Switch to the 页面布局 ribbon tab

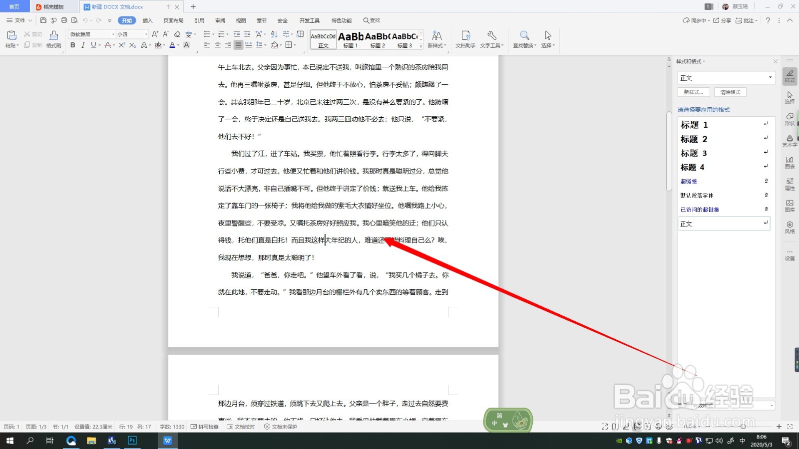tap(173, 20)
